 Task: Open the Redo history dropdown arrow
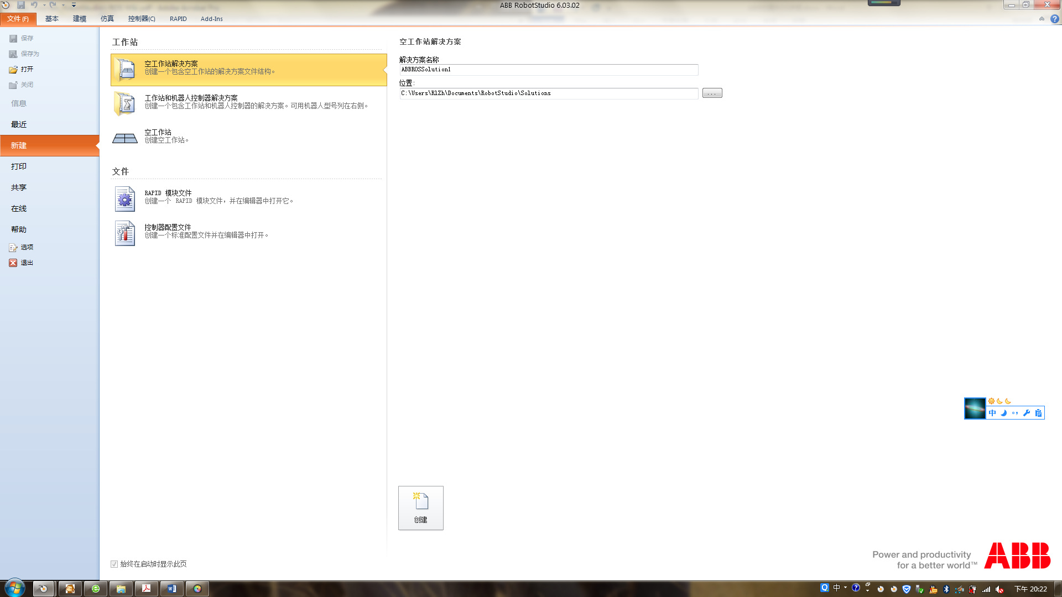[x=63, y=5]
